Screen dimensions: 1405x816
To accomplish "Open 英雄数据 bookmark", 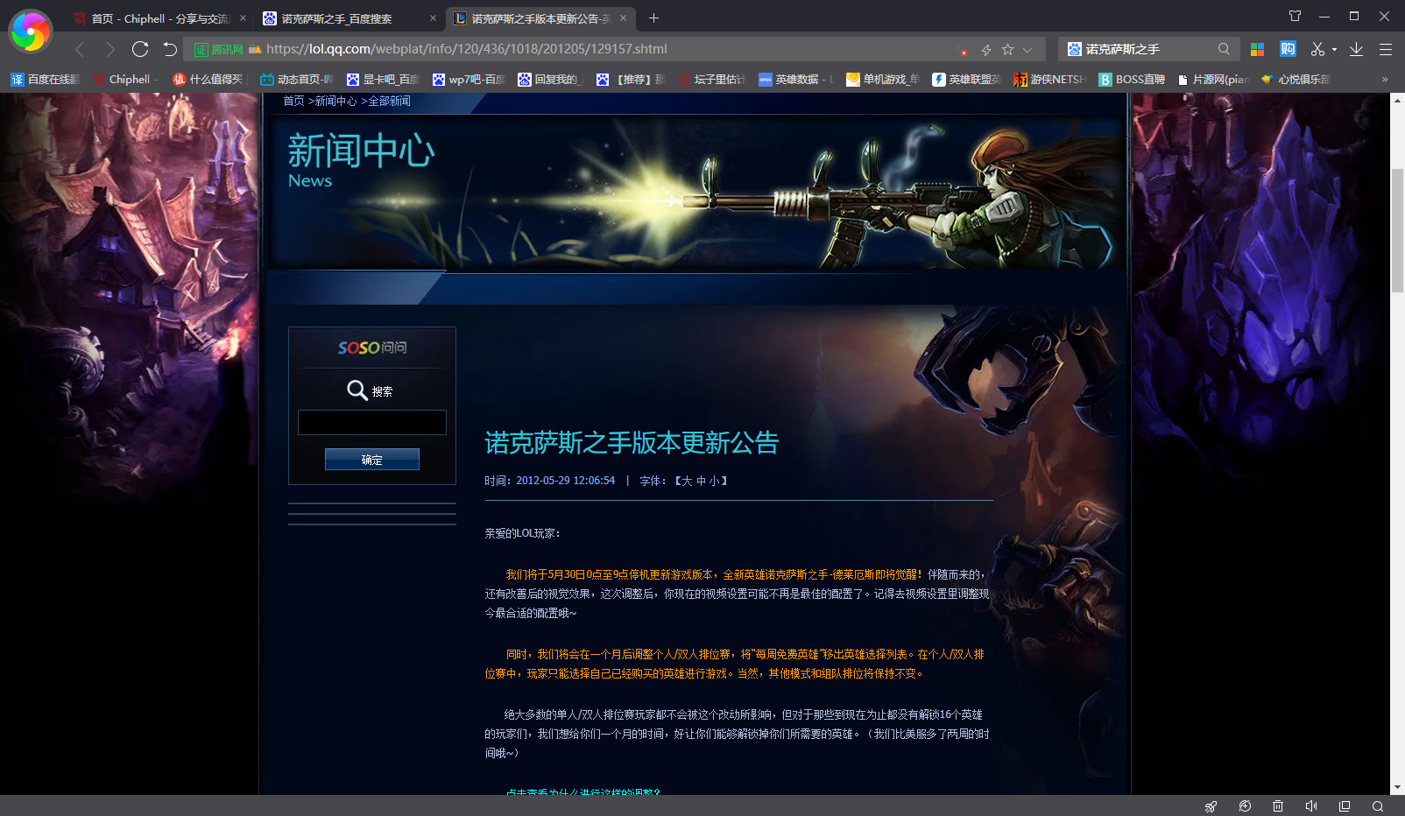I will click(x=794, y=79).
